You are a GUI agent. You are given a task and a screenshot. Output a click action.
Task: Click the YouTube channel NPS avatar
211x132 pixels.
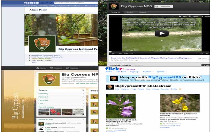pyautogui.click(x=113, y=6)
